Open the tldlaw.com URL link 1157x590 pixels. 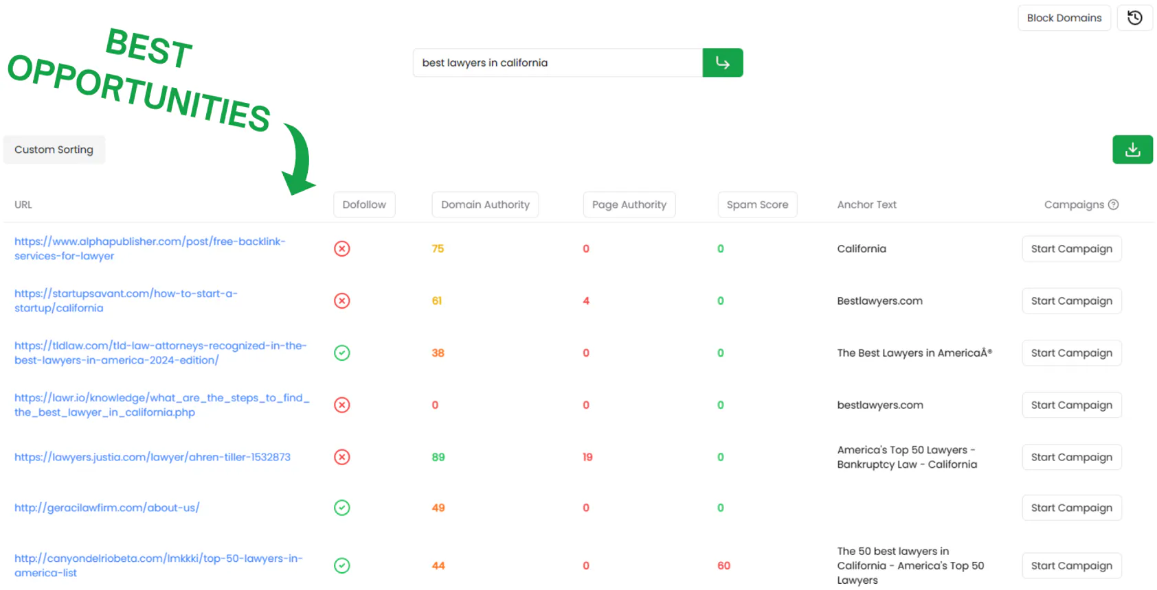(160, 353)
